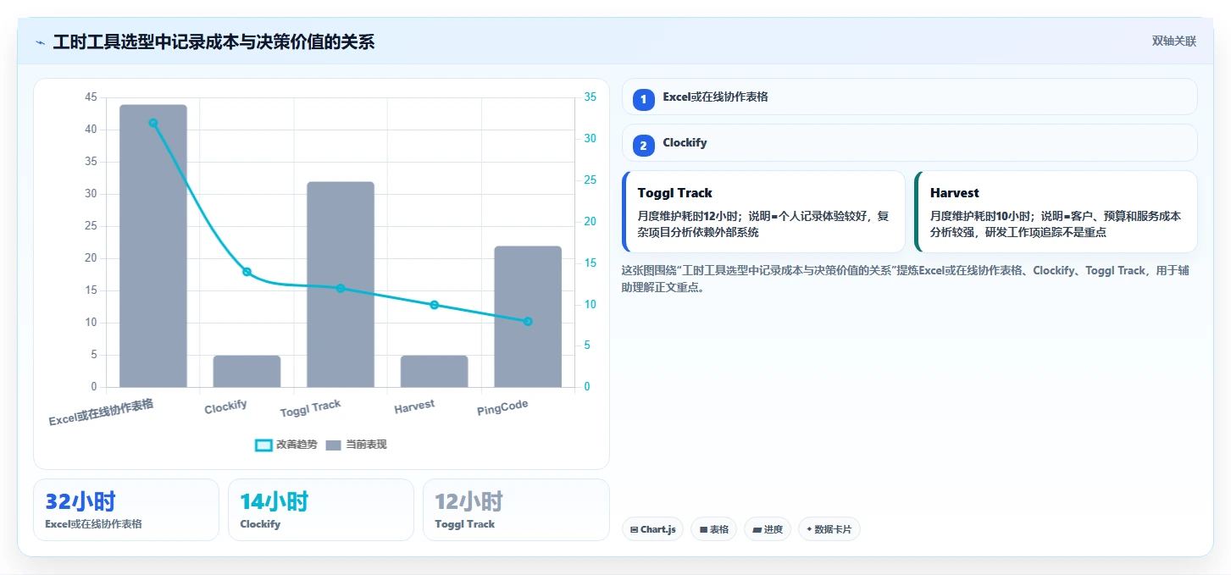Click the left axis value 45
This screenshot has width=1231, height=575.
pyautogui.click(x=91, y=97)
